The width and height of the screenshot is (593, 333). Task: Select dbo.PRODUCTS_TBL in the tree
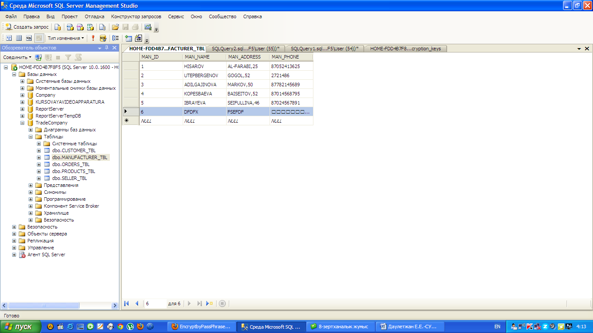pyautogui.click(x=74, y=171)
